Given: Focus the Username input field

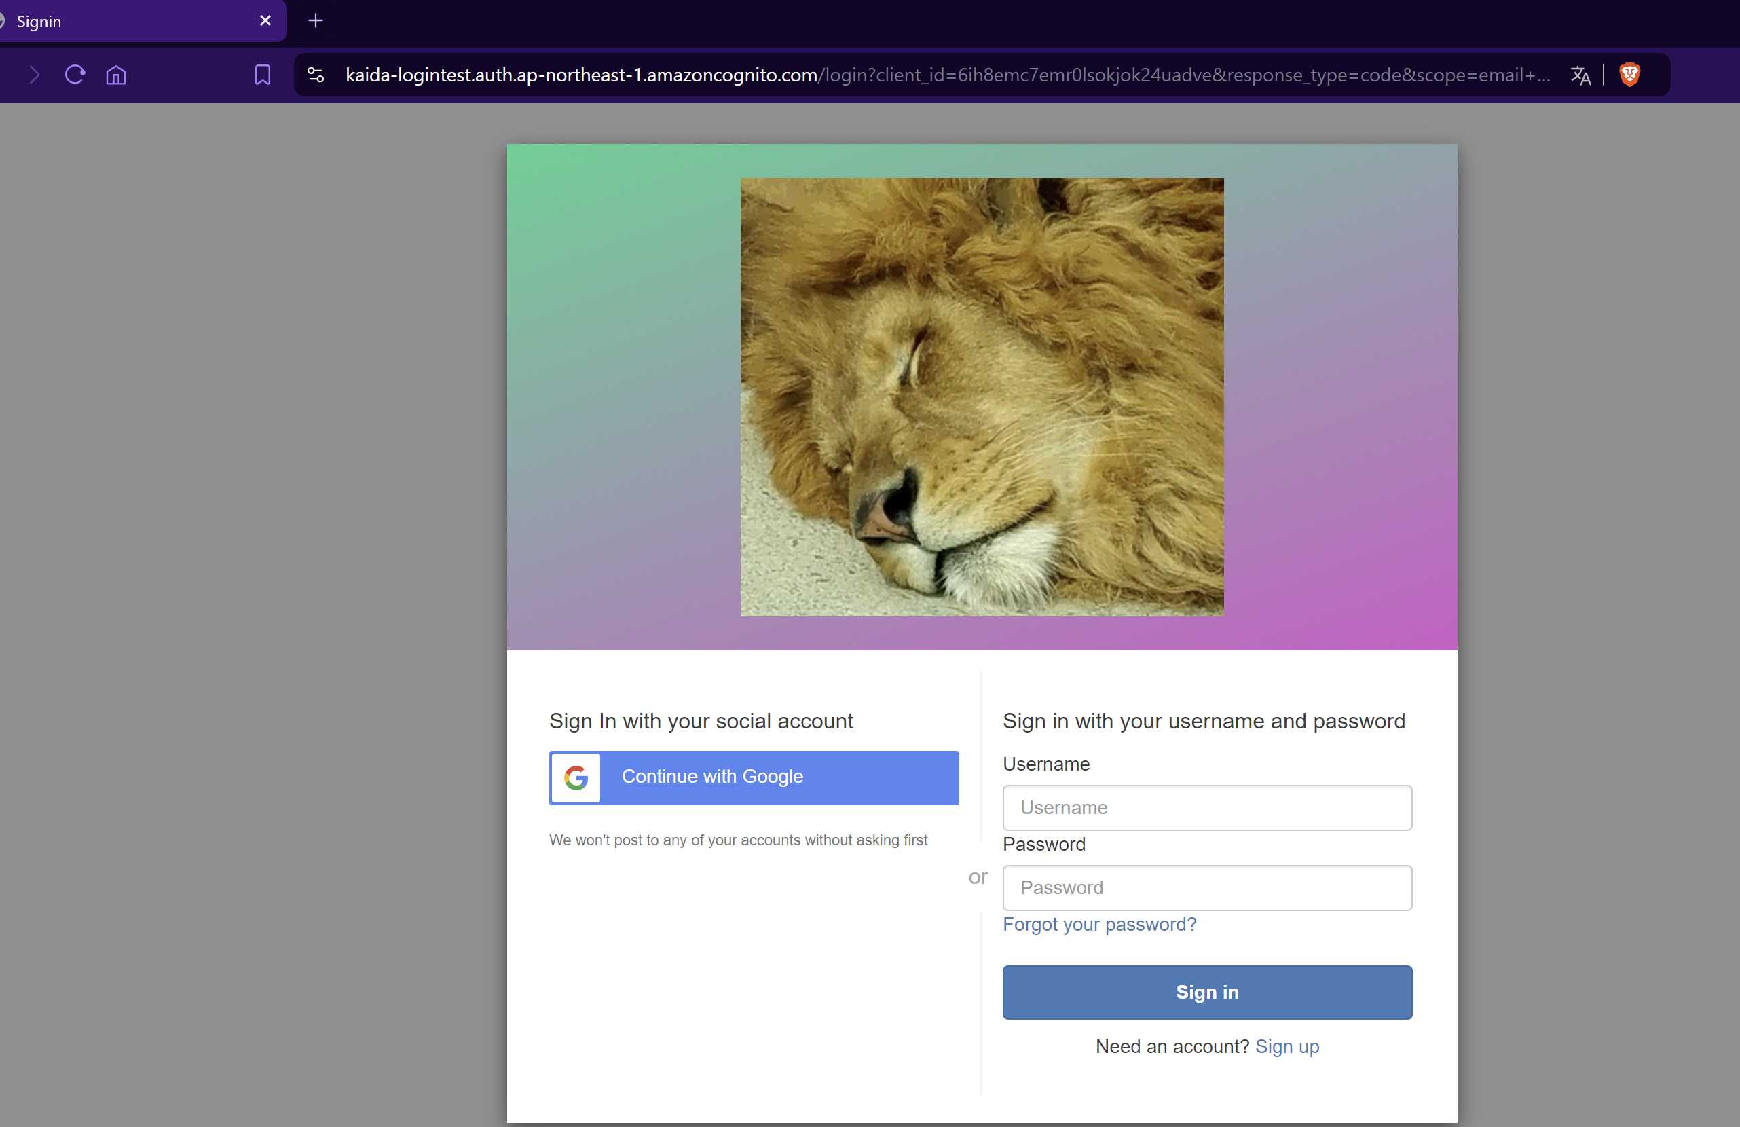Looking at the screenshot, I should click(x=1207, y=807).
